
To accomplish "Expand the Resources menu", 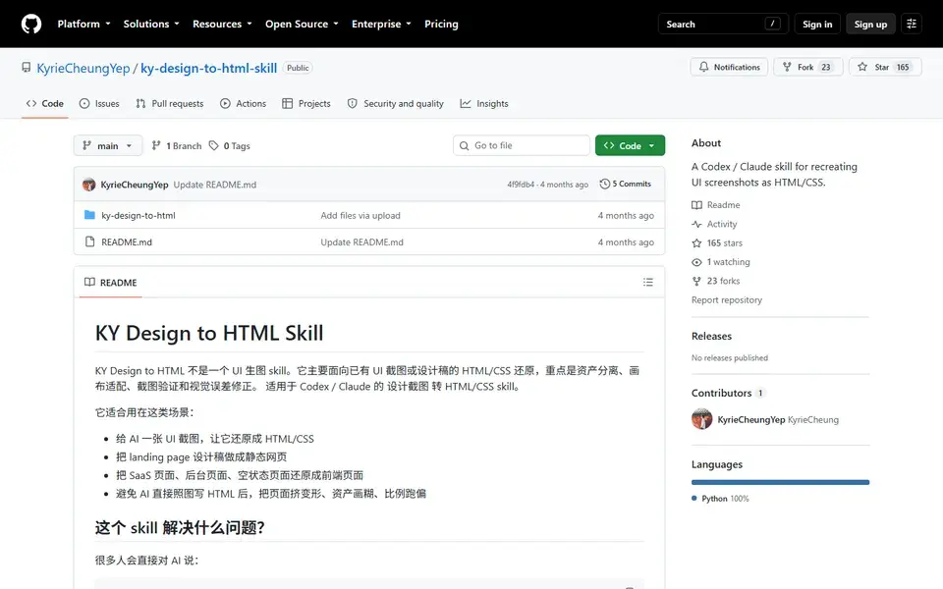I will tap(222, 24).
